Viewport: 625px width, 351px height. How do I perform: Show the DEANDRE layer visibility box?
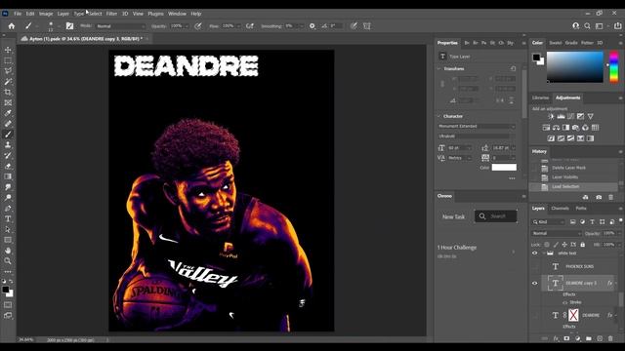(535, 315)
